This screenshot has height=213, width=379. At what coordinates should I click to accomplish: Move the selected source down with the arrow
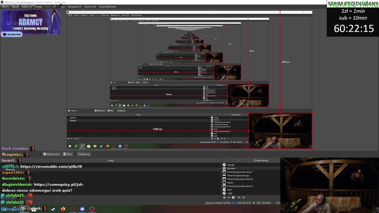[243, 197]
